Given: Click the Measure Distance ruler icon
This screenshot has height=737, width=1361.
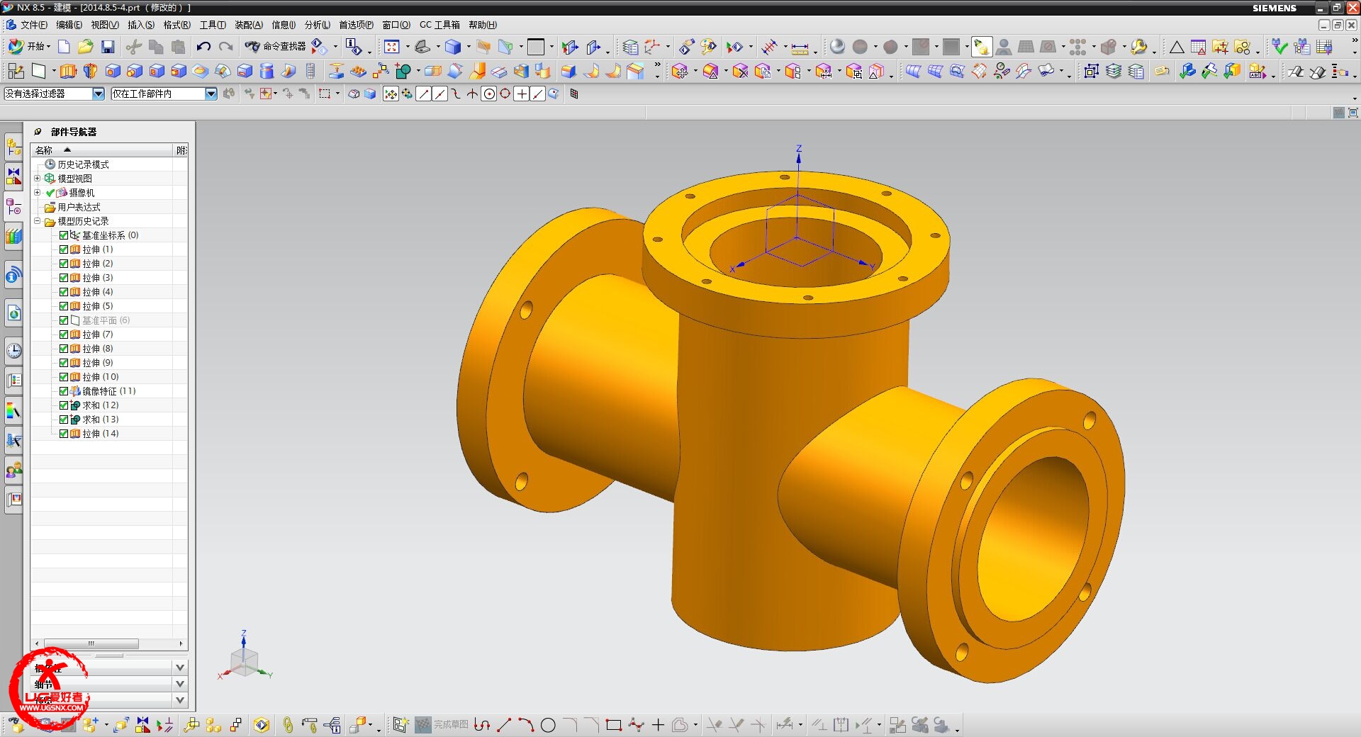Looking at the screenshot, I should [x=800, y=47].
